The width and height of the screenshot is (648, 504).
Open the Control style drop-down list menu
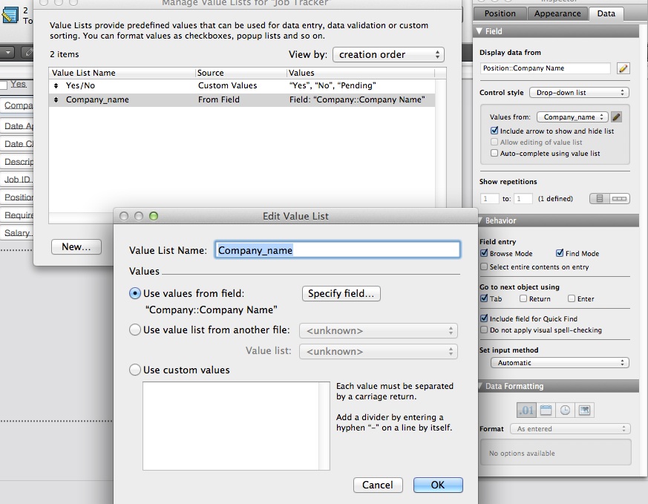pyautogui.click(x=578, y=93)
